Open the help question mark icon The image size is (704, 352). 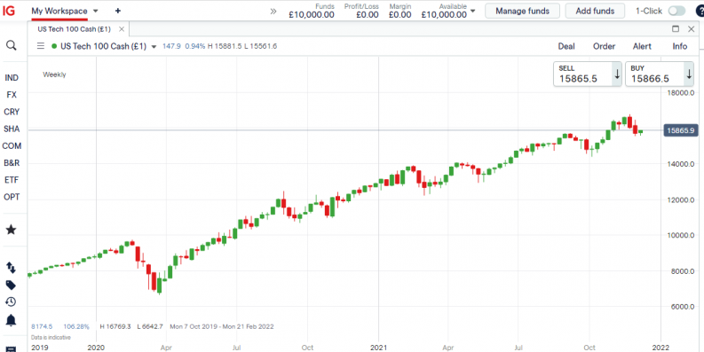pos(700,12)
